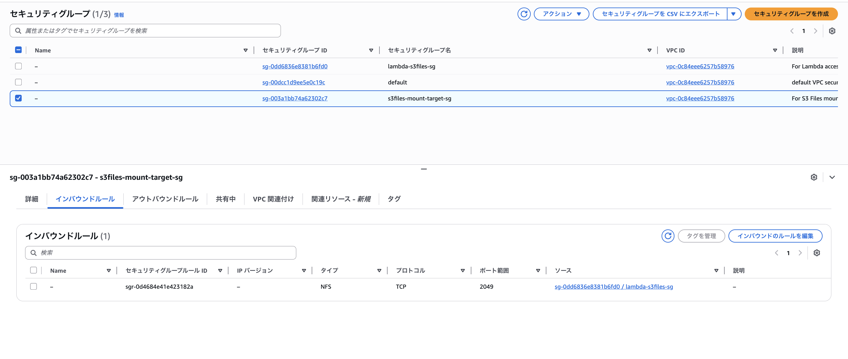The image size is (848, 359).
Task: Refresh the inbound rules table
Action: point(668,236)
